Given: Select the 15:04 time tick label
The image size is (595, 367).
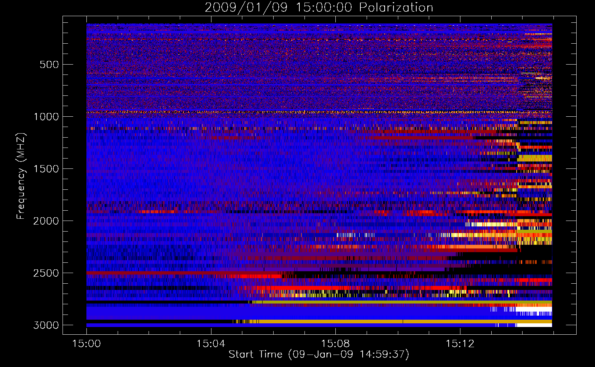Looking at the screenshot, I should (211, 344).
